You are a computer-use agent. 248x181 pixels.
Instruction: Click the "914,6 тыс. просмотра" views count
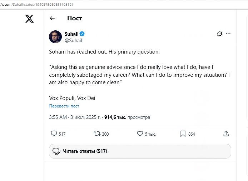coord(127,117)
